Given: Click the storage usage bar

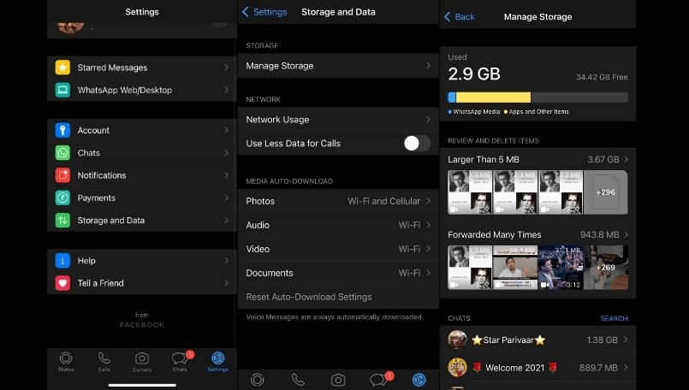Looking at the screenshot, I should tap(538, 97).
